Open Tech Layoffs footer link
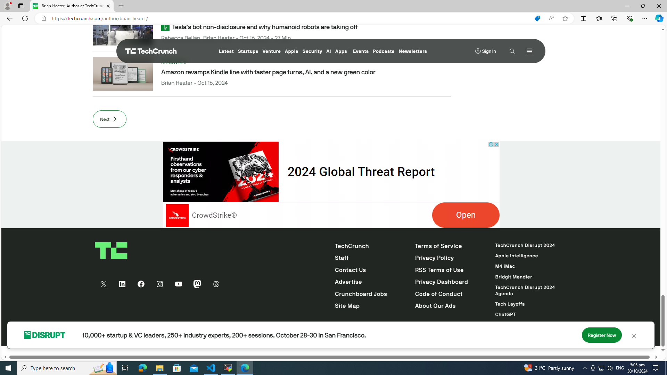Image resolution: width=667 pixels, height=375 pixels. pos(510,304)
